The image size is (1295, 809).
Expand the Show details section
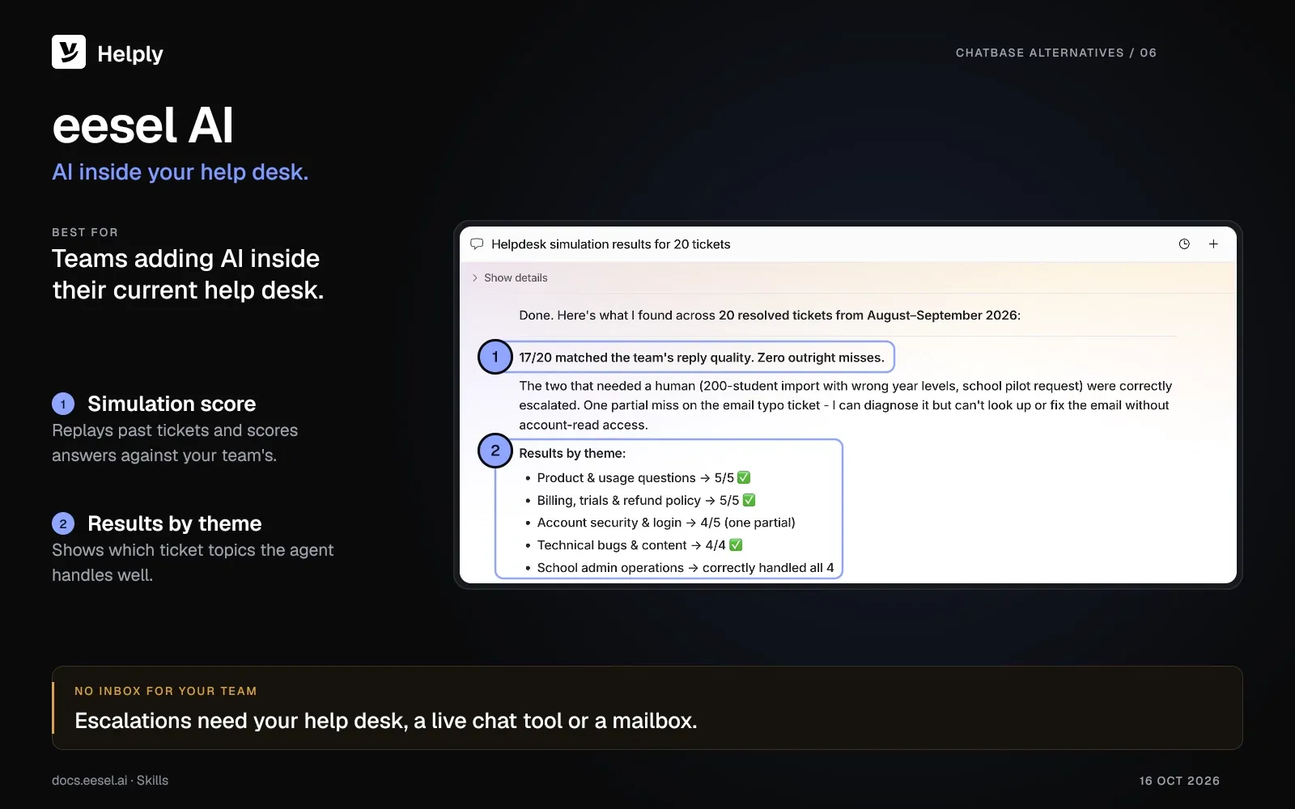coord(510,277)
